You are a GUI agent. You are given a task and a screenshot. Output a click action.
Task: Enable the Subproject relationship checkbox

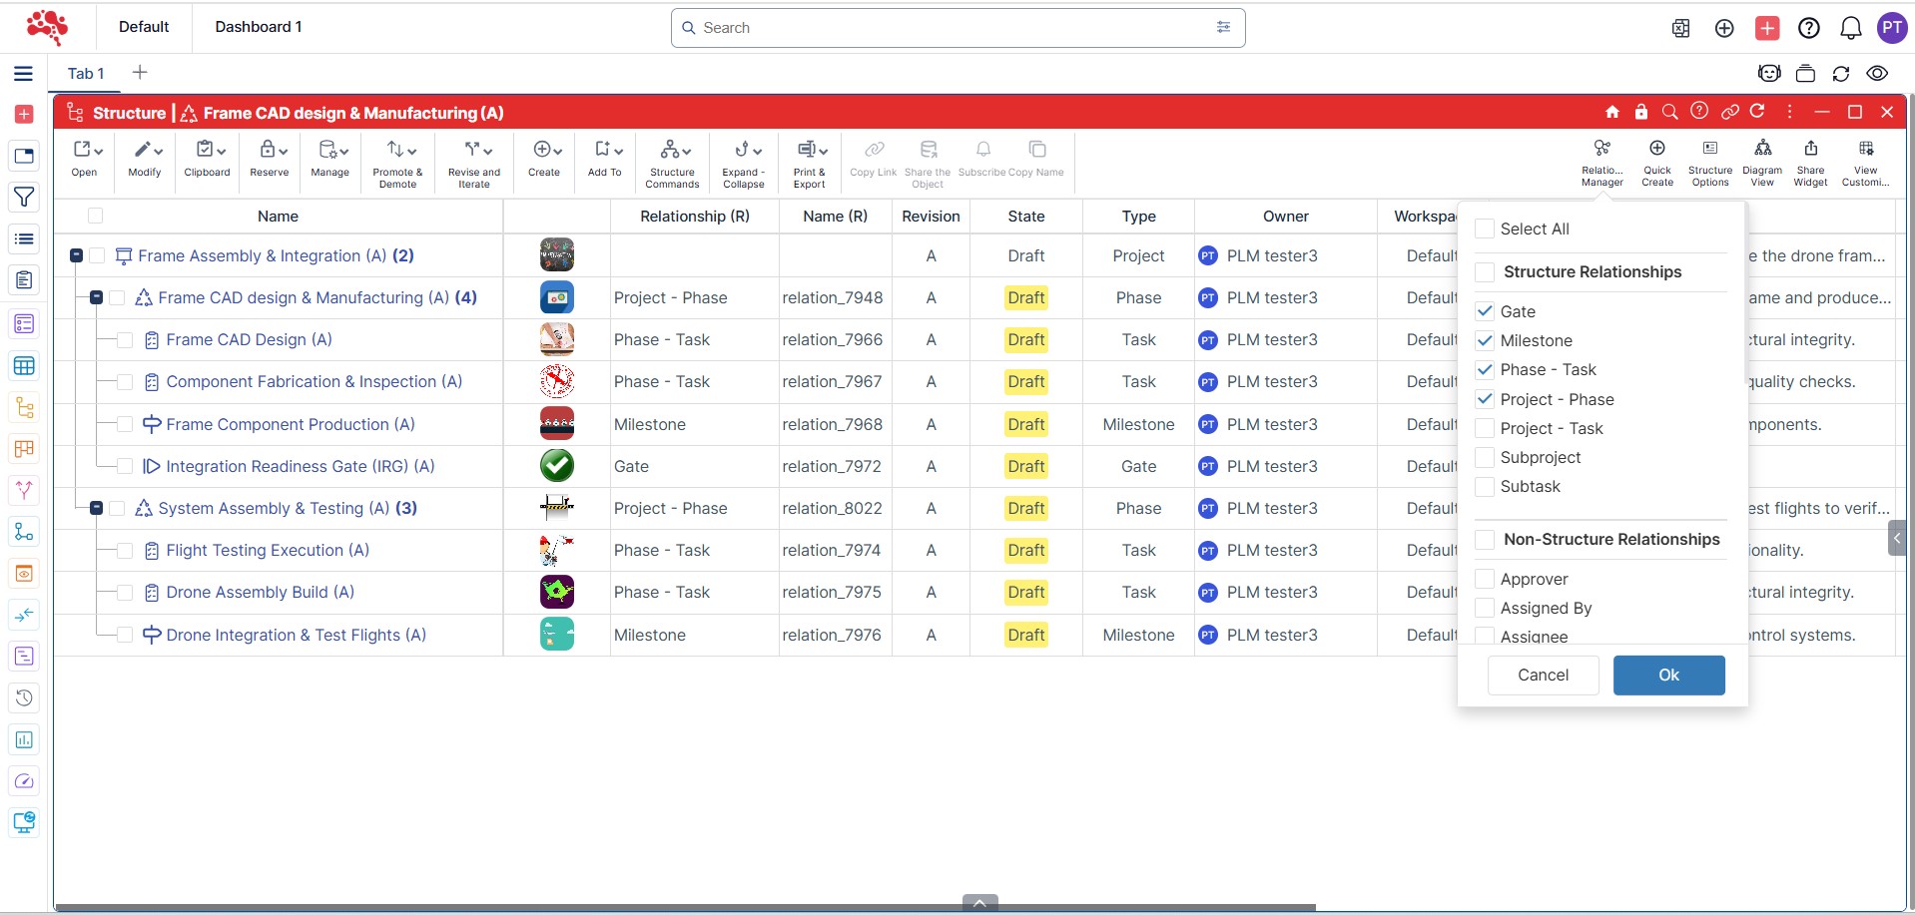(1485, 457)
